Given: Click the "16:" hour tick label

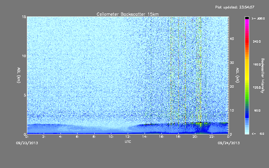Looking at the screenshot, I should [161, 137].
